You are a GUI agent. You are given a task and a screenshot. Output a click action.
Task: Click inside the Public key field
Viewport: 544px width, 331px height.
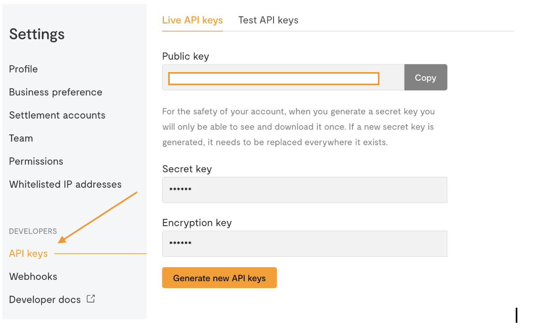coord(273,79)
